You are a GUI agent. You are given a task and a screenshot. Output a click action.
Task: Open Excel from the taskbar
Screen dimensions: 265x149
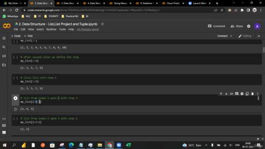pos(128,145)
